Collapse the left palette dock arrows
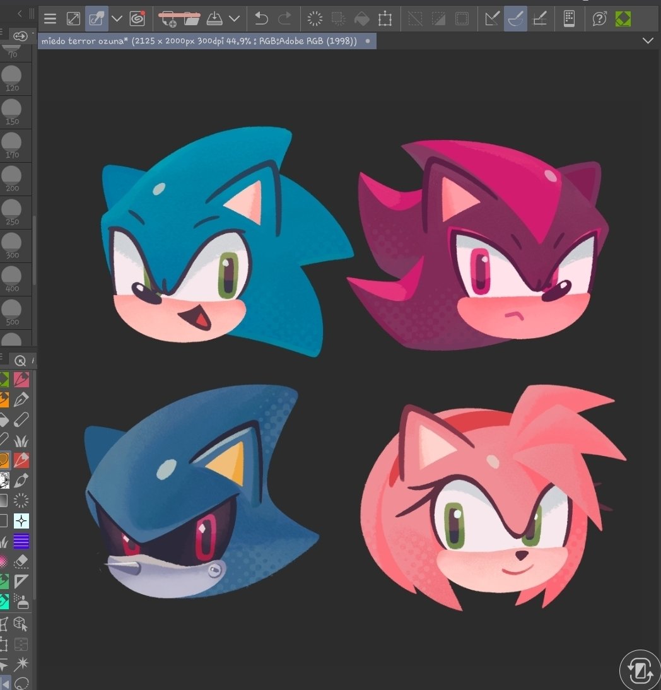The height and width of the screenshot is (690, 661). point(20,14)
